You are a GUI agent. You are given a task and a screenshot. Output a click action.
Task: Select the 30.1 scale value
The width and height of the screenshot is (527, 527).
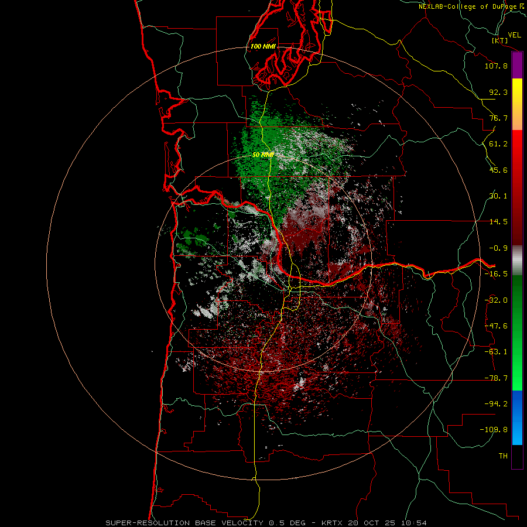tap(498, 196)
